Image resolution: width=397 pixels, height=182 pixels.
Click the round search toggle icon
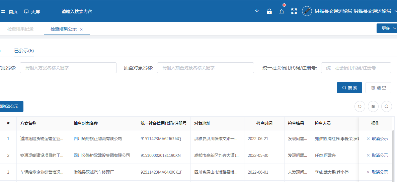tap(387, 107)
